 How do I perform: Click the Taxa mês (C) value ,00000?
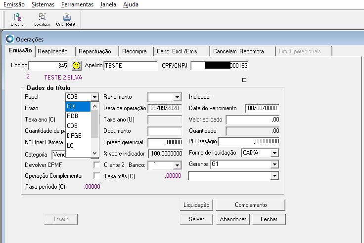(x=173, y=176)
